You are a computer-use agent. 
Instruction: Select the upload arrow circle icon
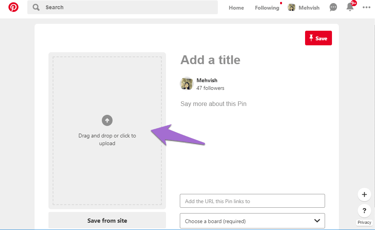click(107, 120)
